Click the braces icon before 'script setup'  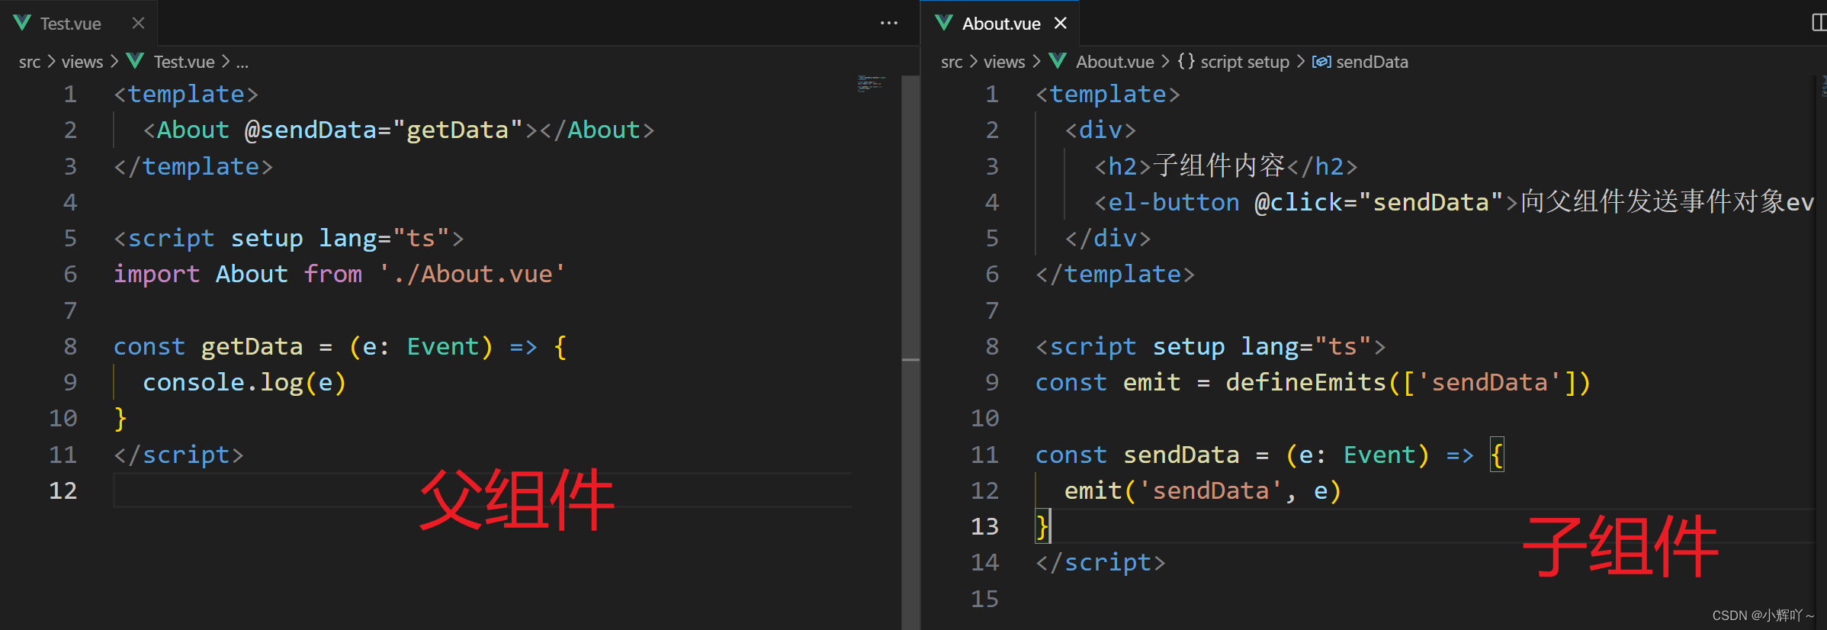pyautogui.click(x=1186, y=61)
